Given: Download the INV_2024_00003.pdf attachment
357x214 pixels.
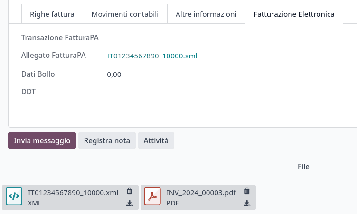Looking at the screenshot, I should [247, 204].
